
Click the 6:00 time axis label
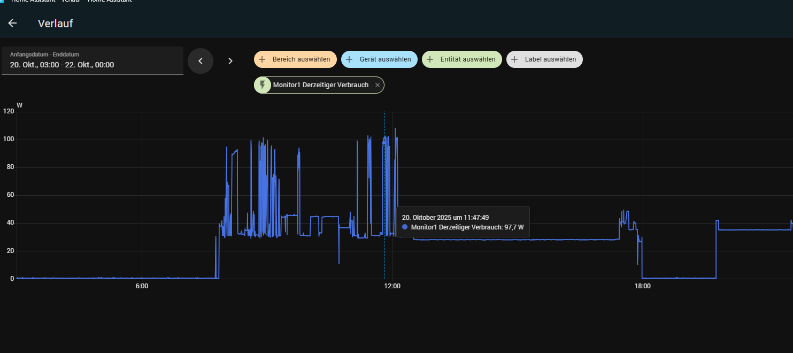click(142, 286)
